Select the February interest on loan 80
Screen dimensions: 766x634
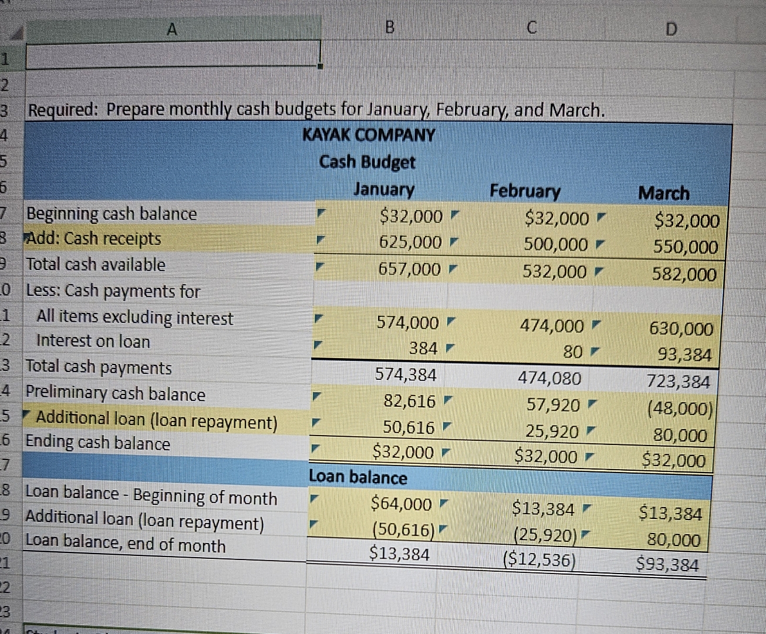point(573,352)
